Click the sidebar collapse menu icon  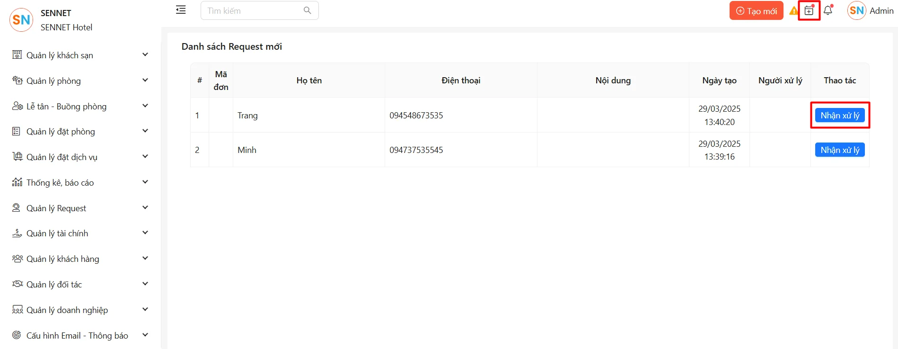tap(181, 10)
